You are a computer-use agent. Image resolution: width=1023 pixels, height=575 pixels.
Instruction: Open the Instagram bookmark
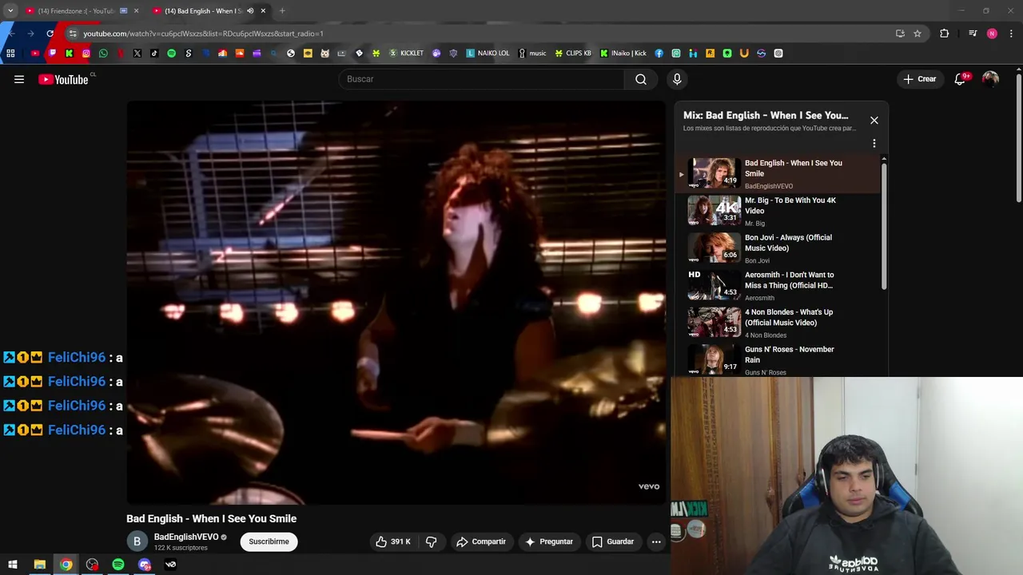[x=86, y=54]
